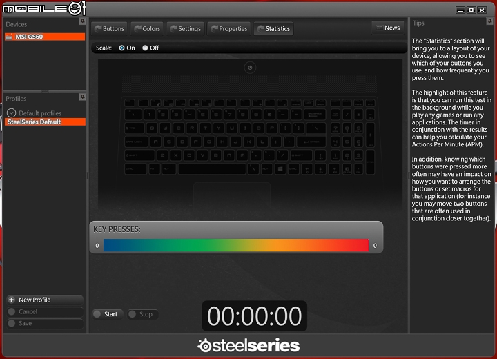Viewport: 497px width, 359px height.
Task: Click the Tips panel heading
Action: [418, 23]
